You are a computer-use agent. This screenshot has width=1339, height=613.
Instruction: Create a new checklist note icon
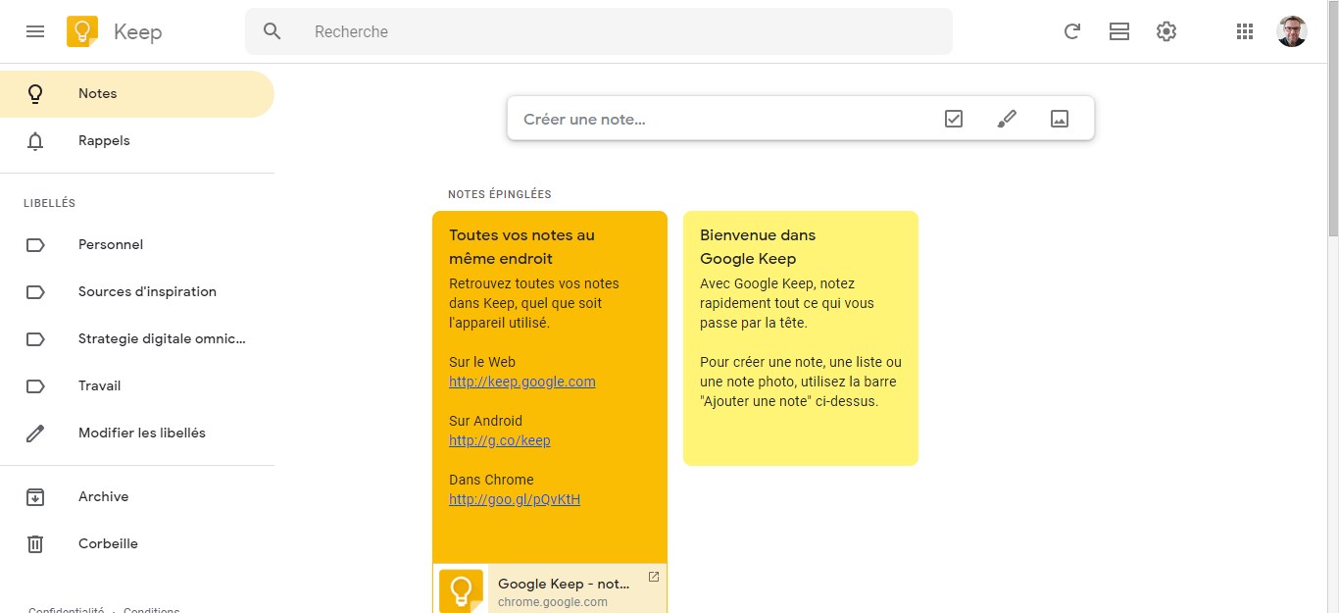point(954,119)
